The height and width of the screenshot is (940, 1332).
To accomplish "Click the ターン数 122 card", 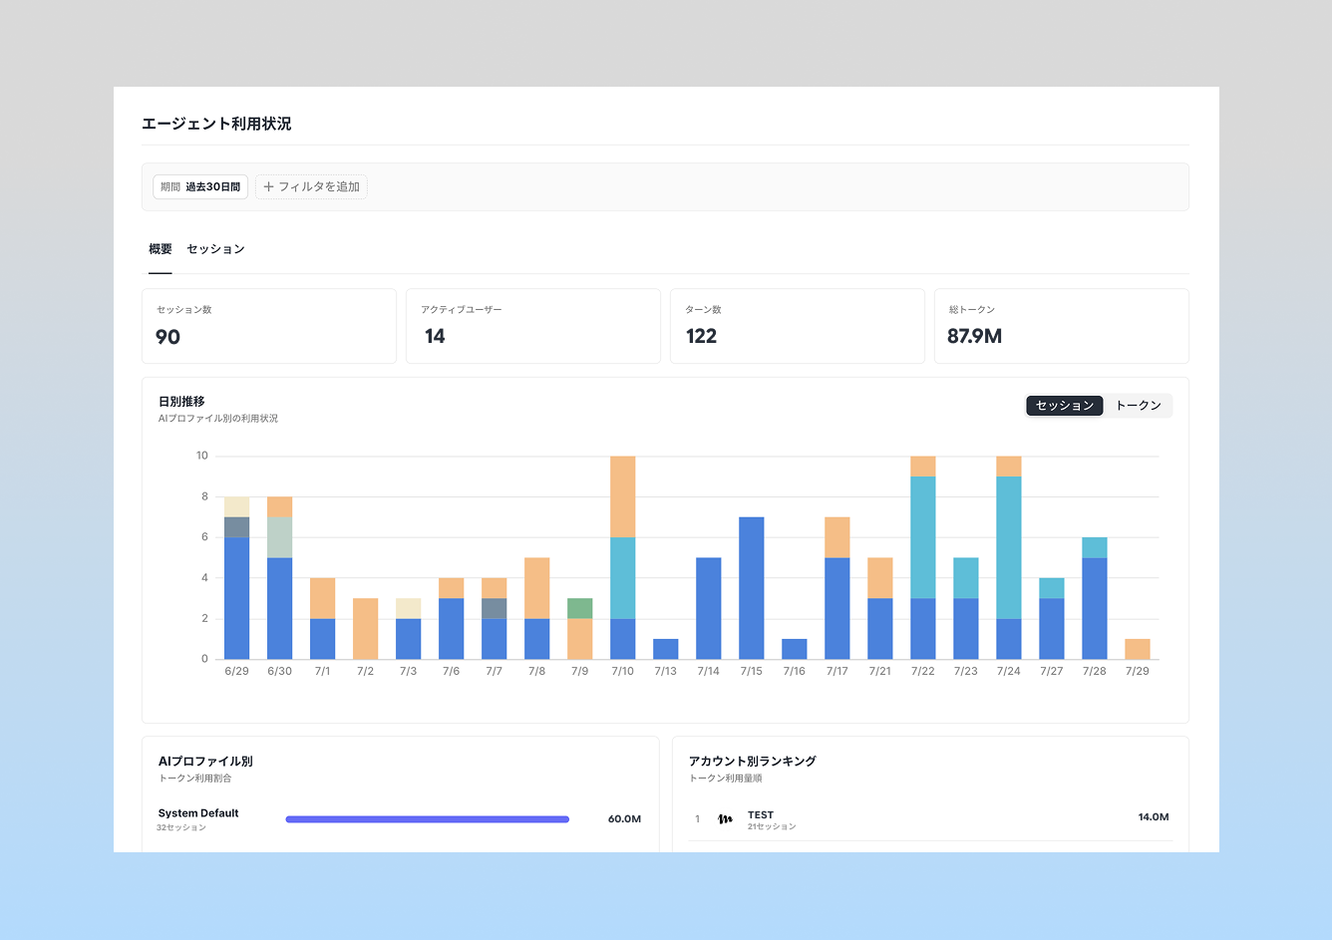I will pos(798,326).
